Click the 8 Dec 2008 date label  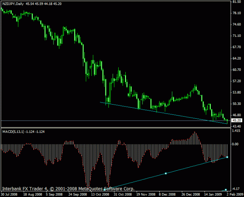tap(167, 194)
